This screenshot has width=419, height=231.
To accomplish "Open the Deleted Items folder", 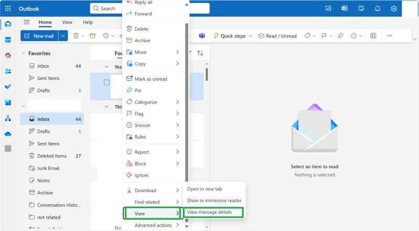I will 51,156.
